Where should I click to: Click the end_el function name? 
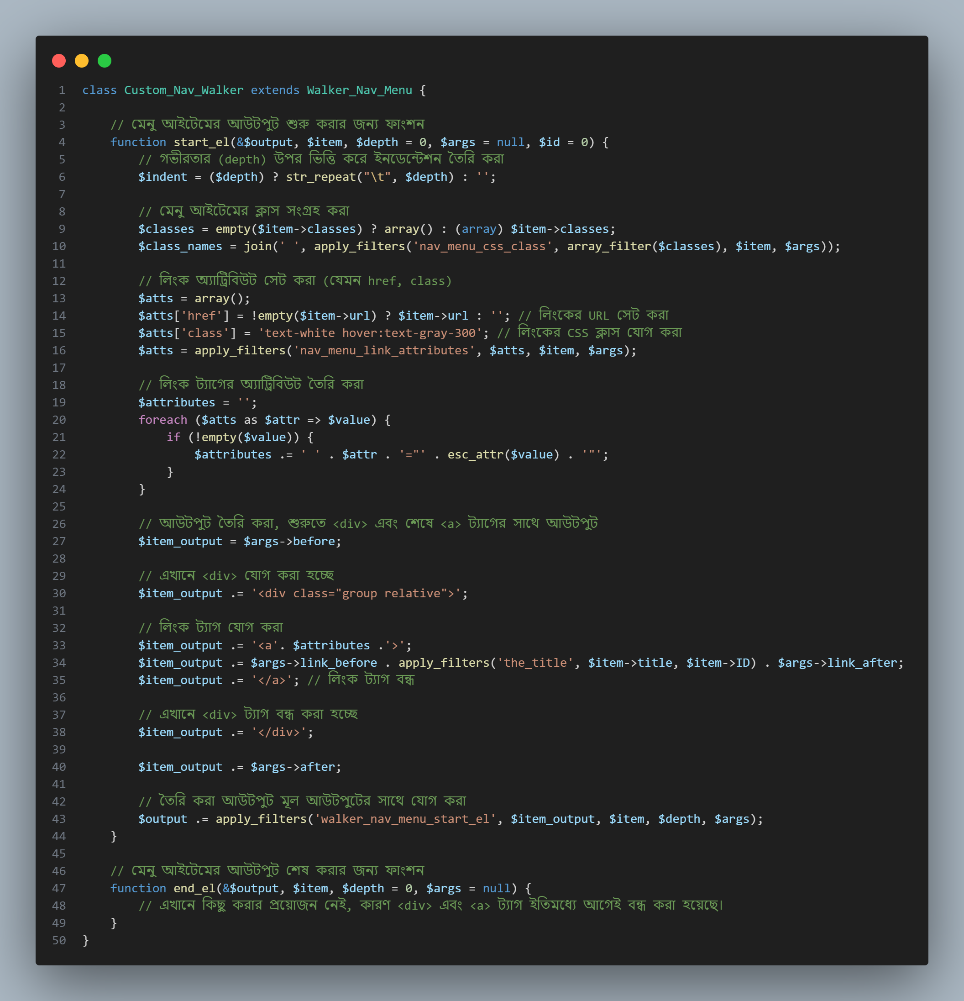[194, 889]
